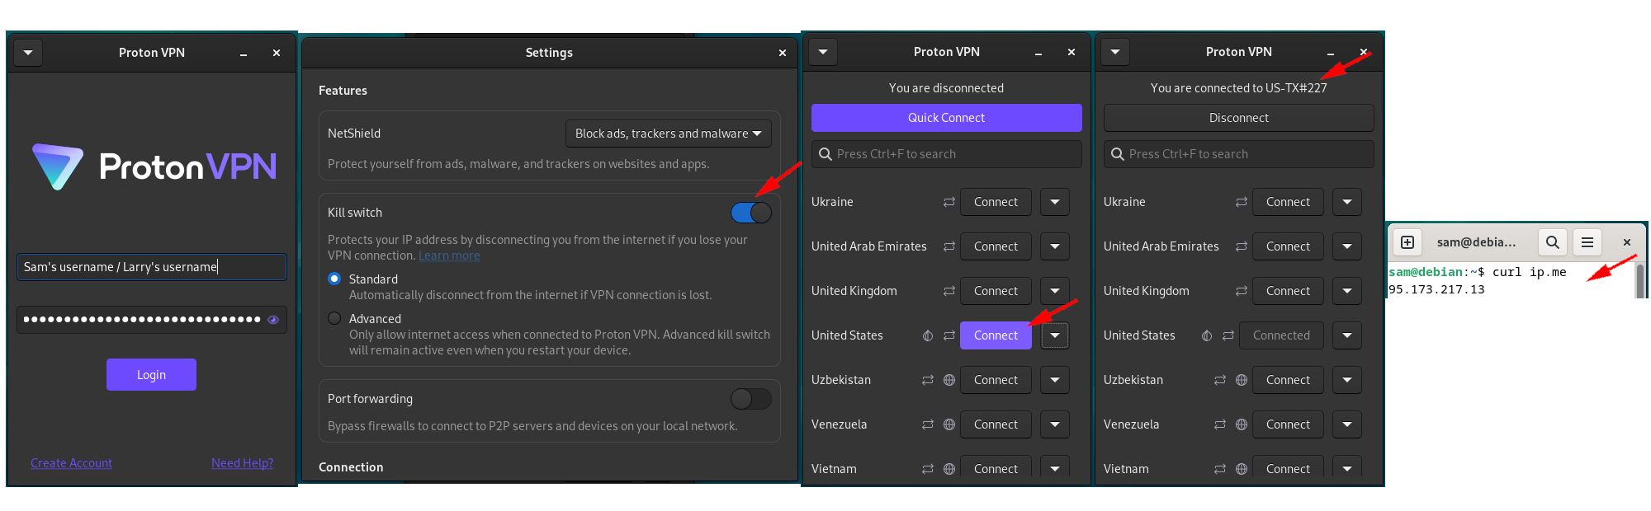
Task: Expand United Kingdom servers in the disconnected window
Action: [x=1055, y=291]
